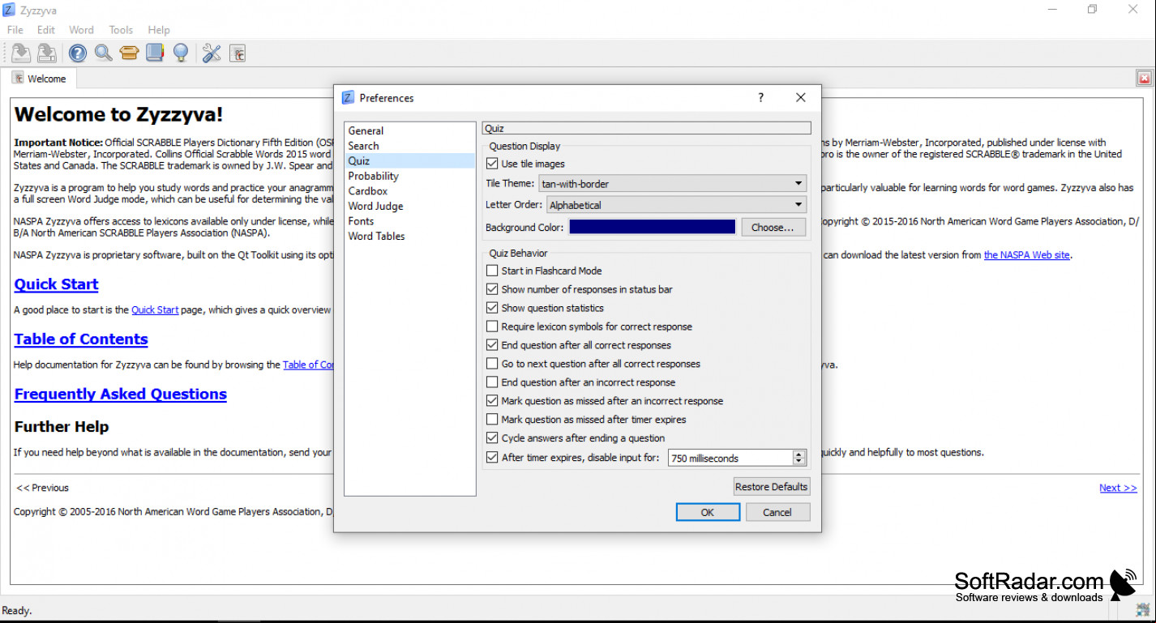This screenshot has height=623, width=1156.
Task: Increase the milliseconds spinner value
Action: [x=799, y=454]
